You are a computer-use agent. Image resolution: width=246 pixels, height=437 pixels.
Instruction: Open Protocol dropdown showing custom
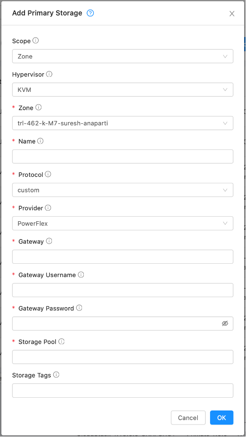[123, 190]
